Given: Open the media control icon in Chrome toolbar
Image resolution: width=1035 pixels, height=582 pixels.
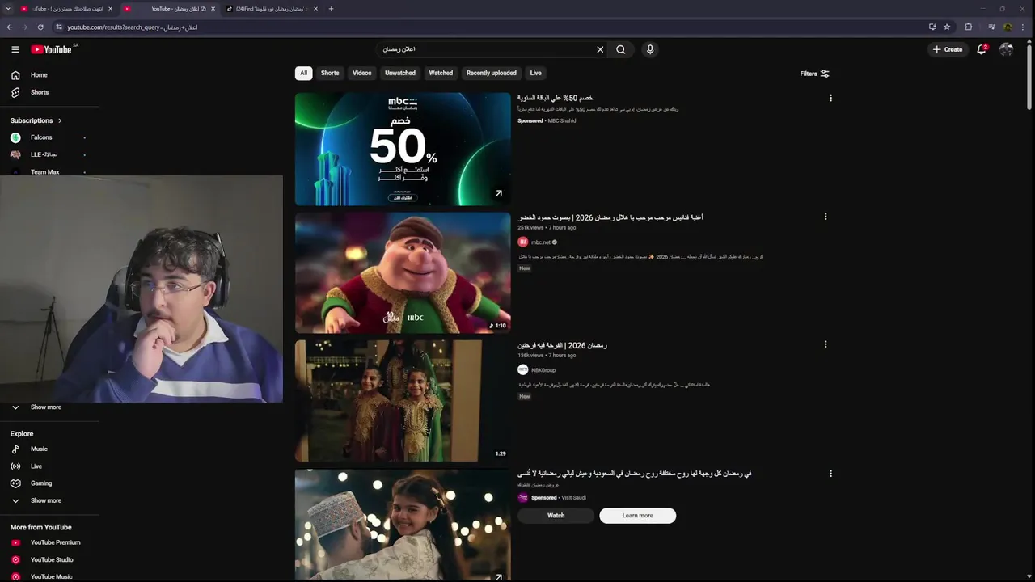Looking at the screenshot, I should click(991, 27).
